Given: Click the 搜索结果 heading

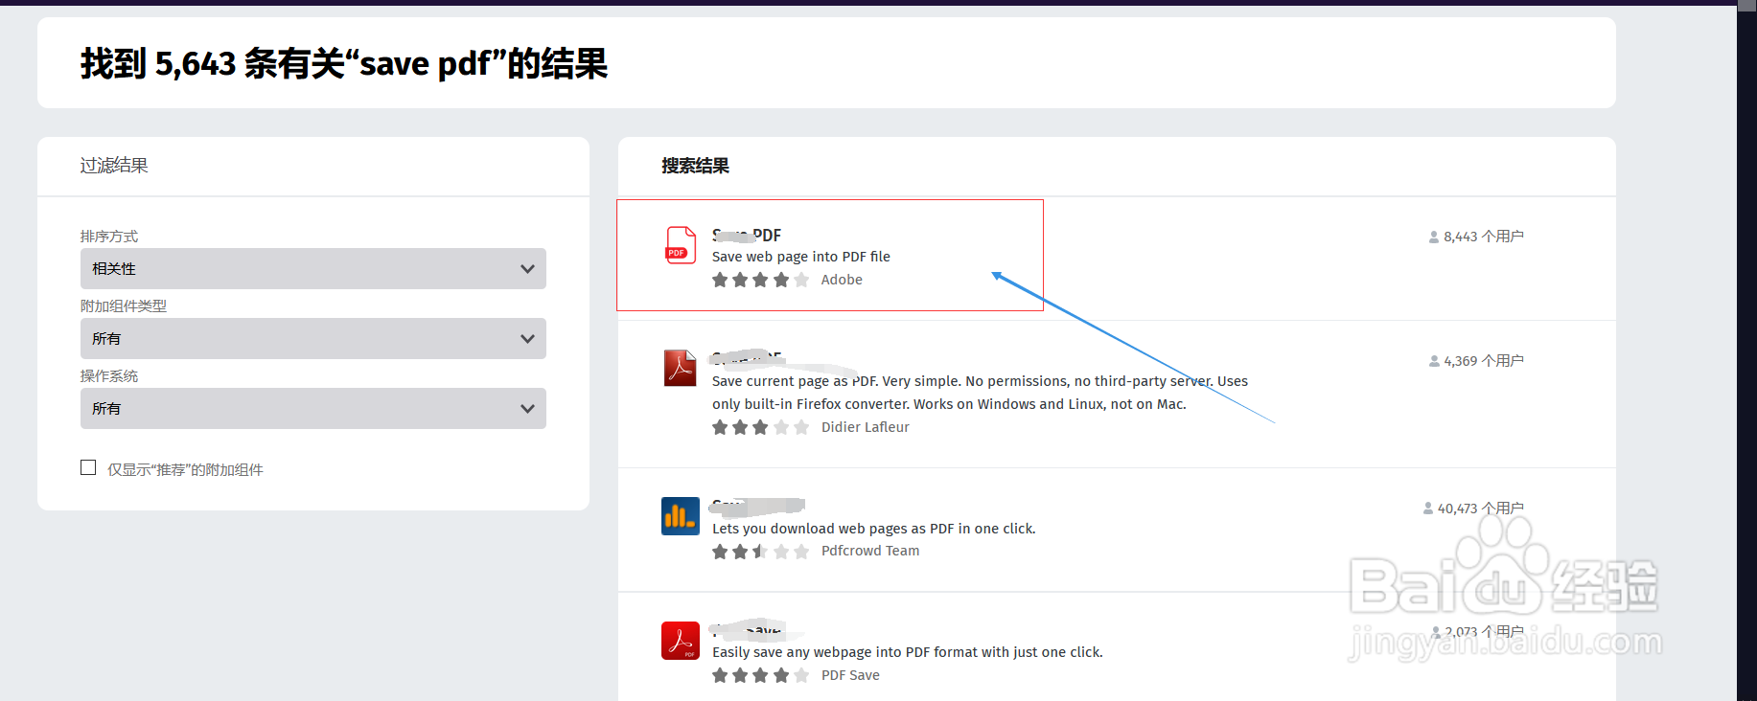Looking at the screenshot, I should click(x=695, y=166).
